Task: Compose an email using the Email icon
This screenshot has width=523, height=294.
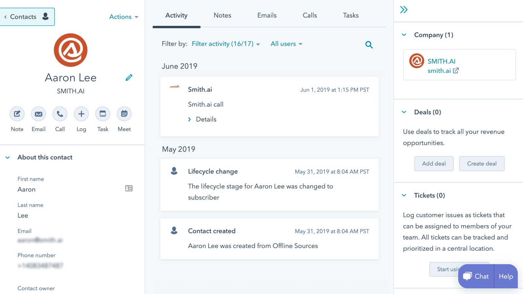Action: [x=38, y=114]
